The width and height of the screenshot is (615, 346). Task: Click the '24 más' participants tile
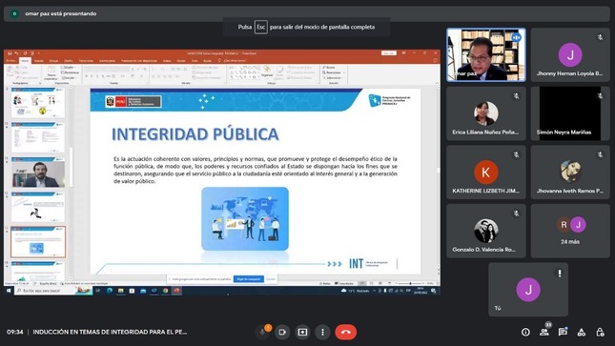[570, 231]
